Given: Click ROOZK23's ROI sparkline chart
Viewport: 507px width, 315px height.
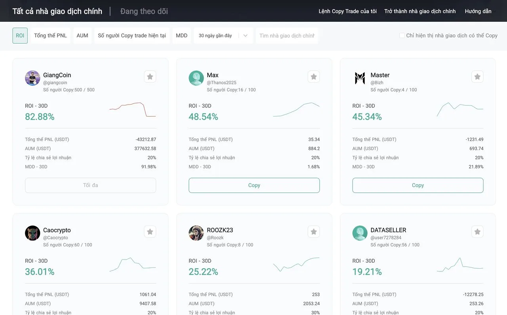Looking at the screenshot, I should [x=296, y=264].
